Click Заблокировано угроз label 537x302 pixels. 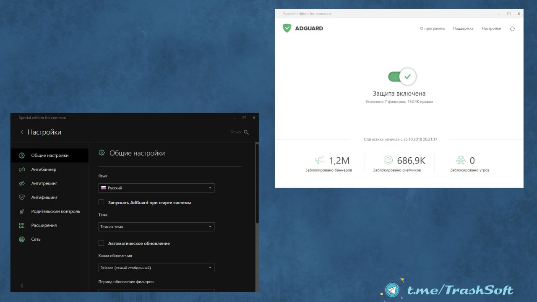pos(469,170)
